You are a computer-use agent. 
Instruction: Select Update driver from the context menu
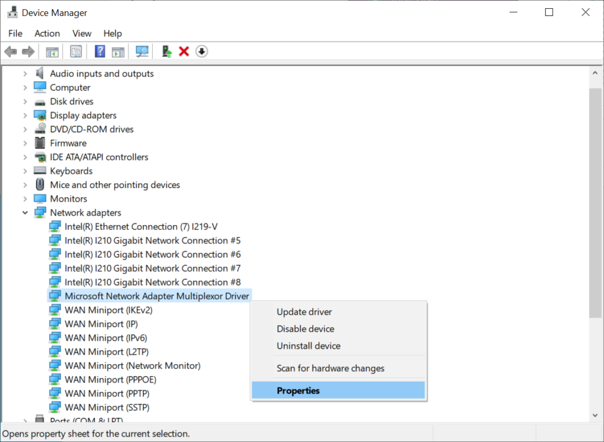[x=304, y=312]
